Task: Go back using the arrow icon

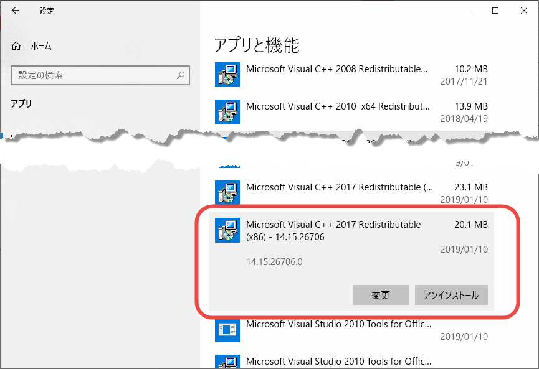Action: (16, 11)
